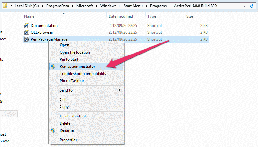Click Create shortcut in context menu
This screenshot has height=147, width=258.
coord(73,116)
